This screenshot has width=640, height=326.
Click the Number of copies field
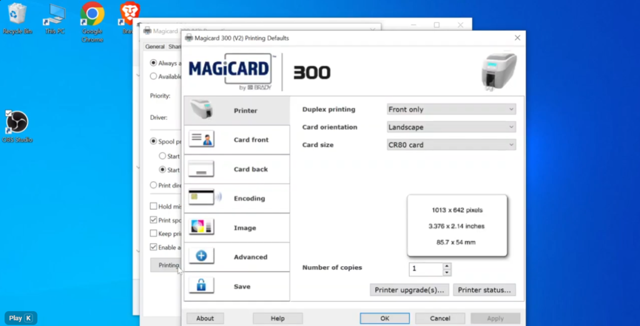[x=426, y=269]
